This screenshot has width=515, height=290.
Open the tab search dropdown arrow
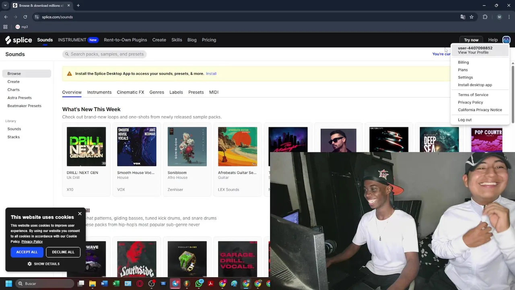point(5,6)
